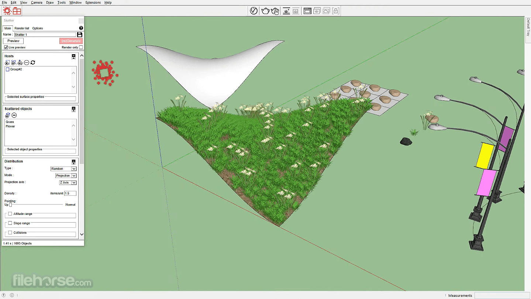
Task: Click the V-Ray batch render icon
Action: coord(317,11)
